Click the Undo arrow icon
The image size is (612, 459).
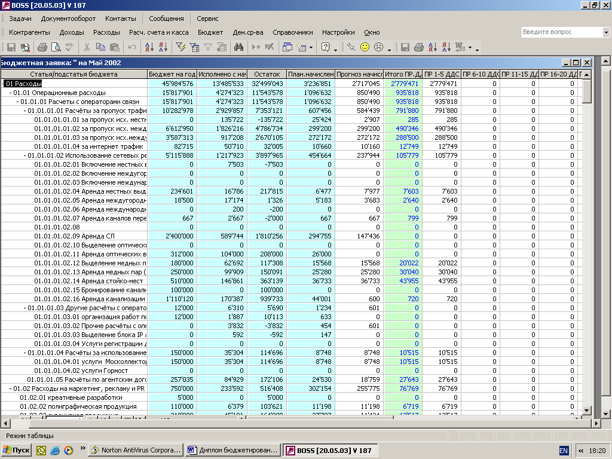pos(132,47)
